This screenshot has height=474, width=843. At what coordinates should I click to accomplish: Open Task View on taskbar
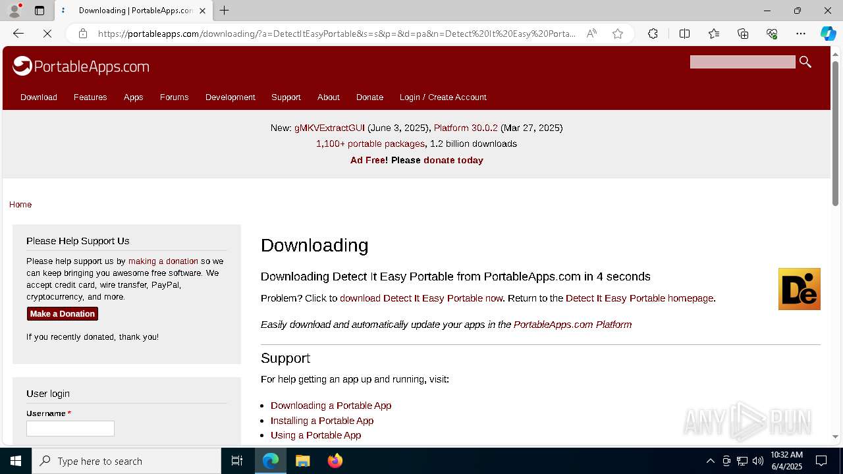coord(237,461)
